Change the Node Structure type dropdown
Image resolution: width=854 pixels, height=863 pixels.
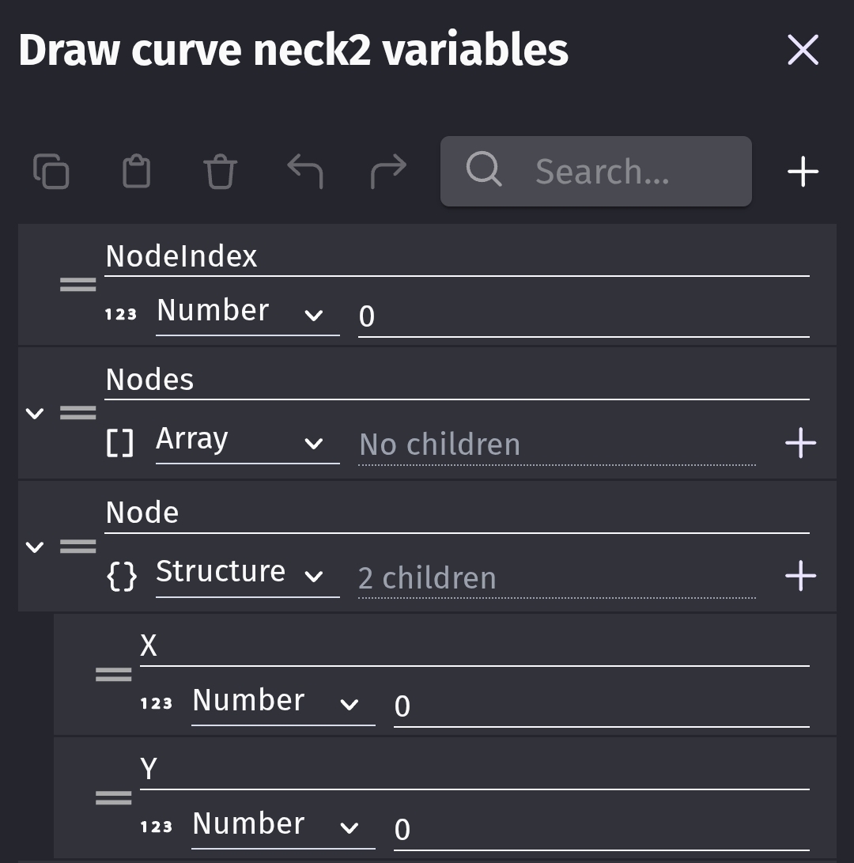(x=247, y=574)
